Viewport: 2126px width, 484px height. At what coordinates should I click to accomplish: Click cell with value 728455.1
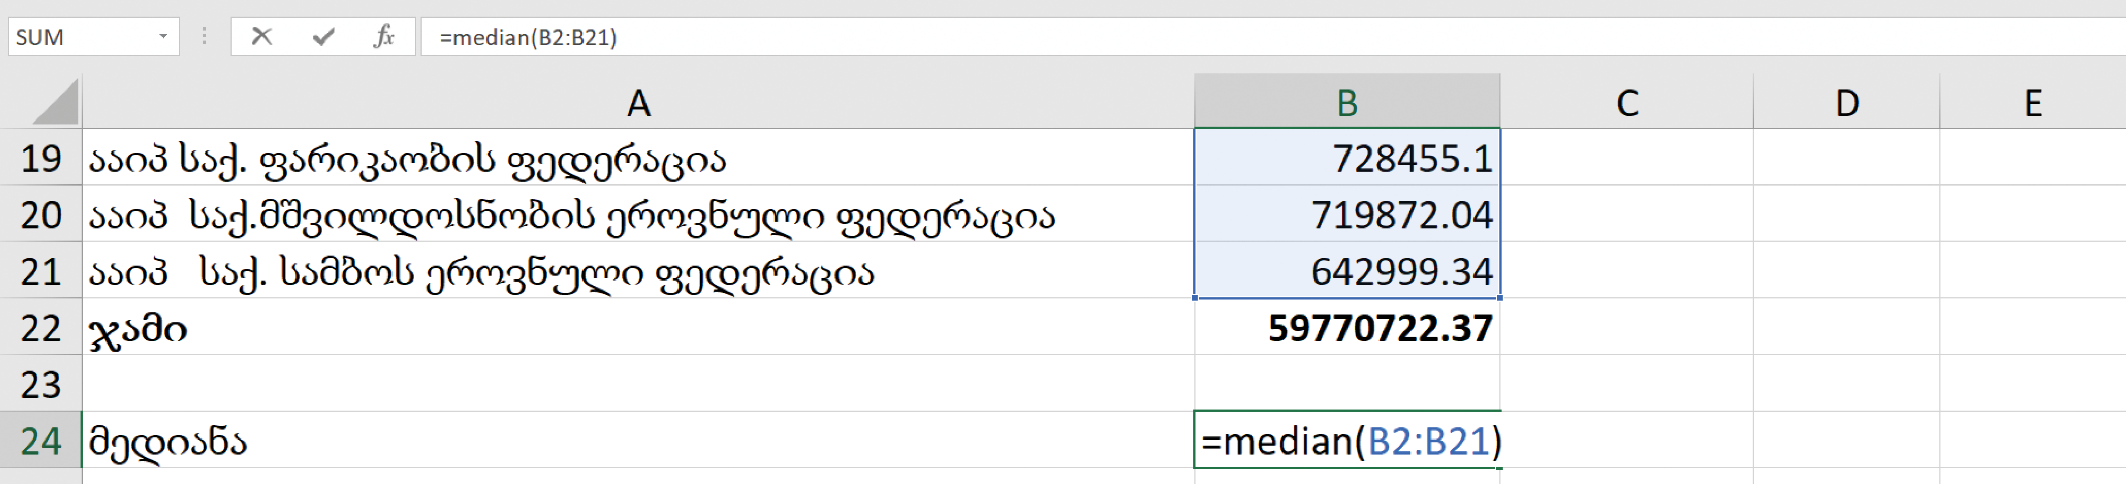point(1347,157)
